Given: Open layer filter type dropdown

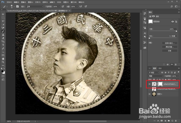Looking at the screenshot, I should pyautogui.click(x=154, y=72).
